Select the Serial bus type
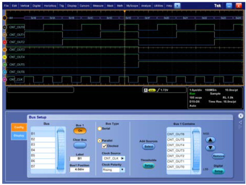The width and height of the screenshot is (246, 185). click(x=99, y=129)
